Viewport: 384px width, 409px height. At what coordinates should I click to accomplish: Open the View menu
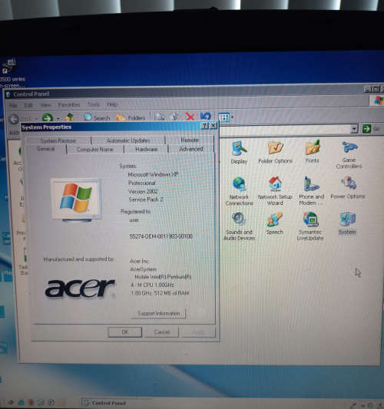pyautogui.click(x=45, y=105)
